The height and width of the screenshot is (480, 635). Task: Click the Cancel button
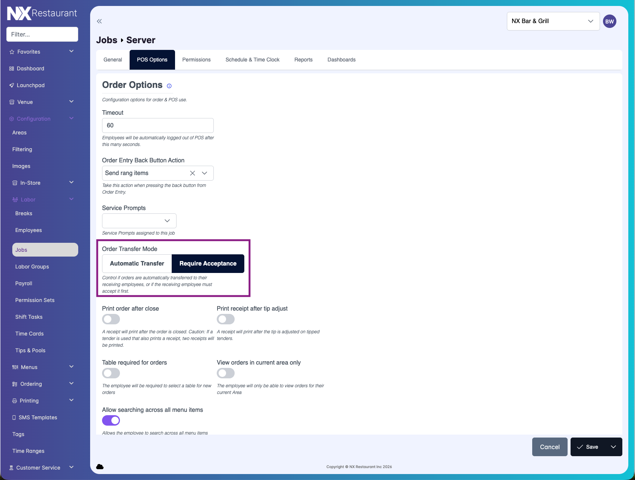pos(549,447)
